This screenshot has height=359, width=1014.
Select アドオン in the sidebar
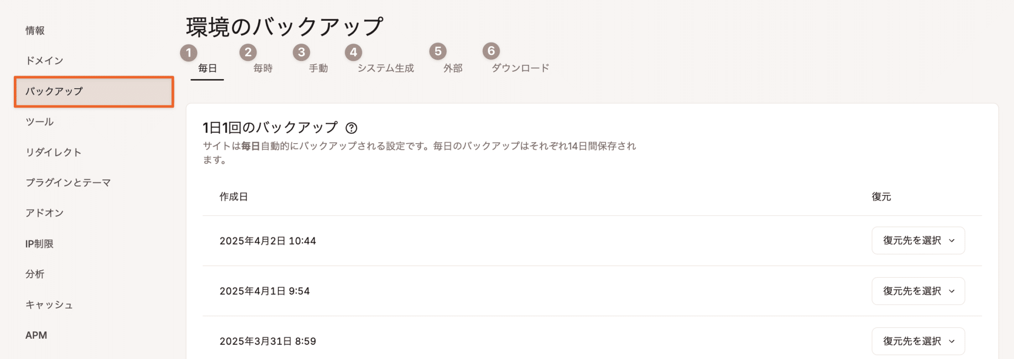[45, 213]
